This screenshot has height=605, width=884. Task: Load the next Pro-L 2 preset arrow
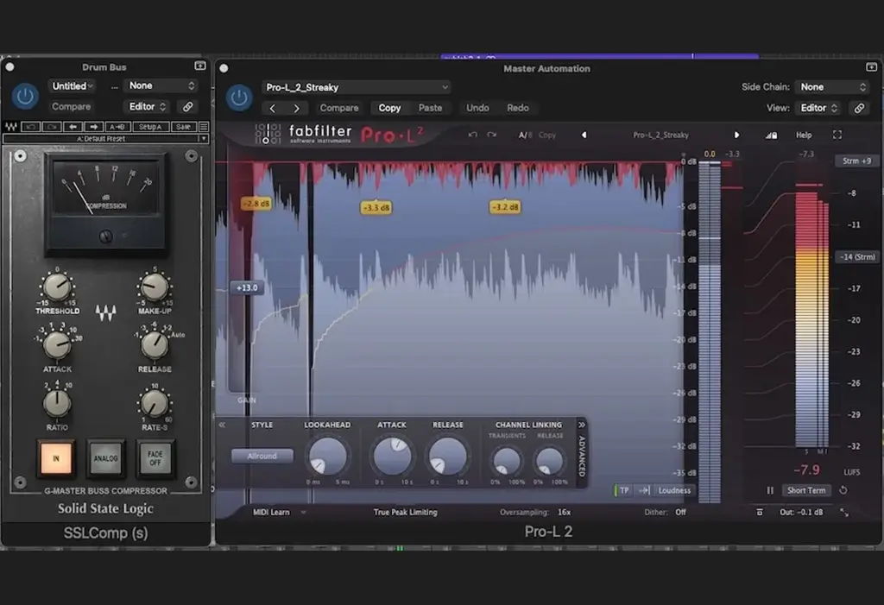pos(736,135)
